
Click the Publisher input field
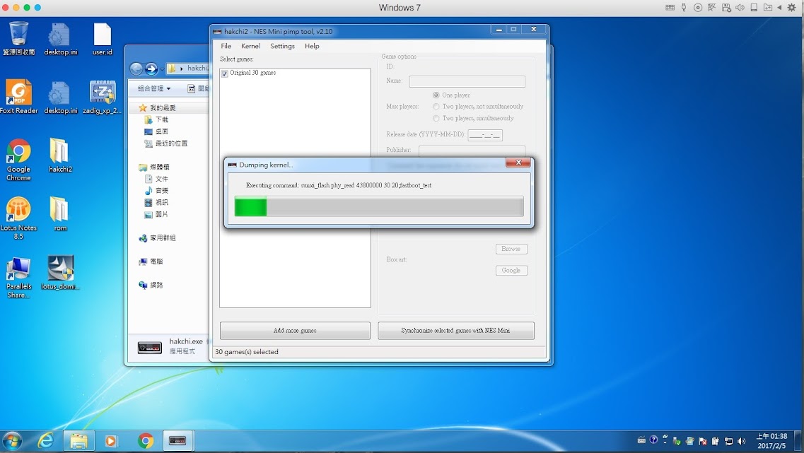[x=472, y=151]
